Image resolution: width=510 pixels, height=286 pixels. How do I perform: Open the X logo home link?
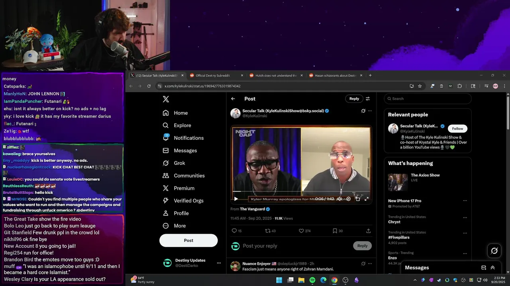point(166,99)
